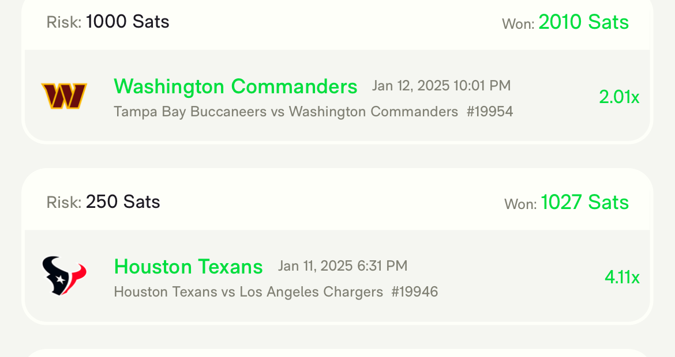Select the 4.11x odds multiplier

[622, 278]
